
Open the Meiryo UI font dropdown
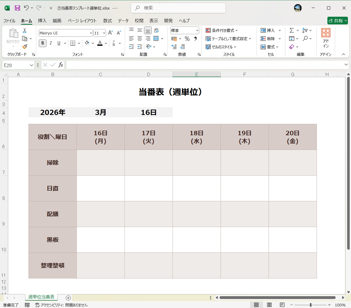[90, 33]
